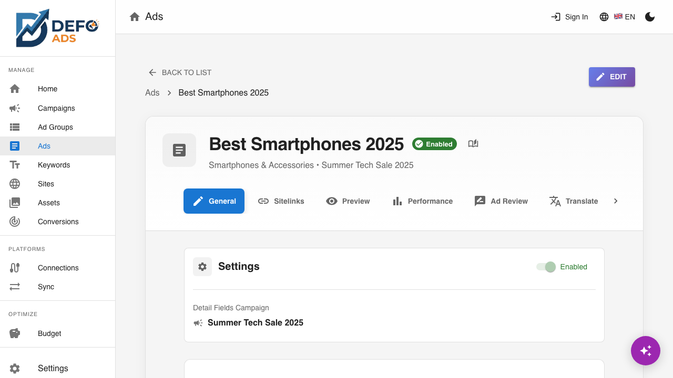Open Campaigns in the sidebar

coord(58,108)
